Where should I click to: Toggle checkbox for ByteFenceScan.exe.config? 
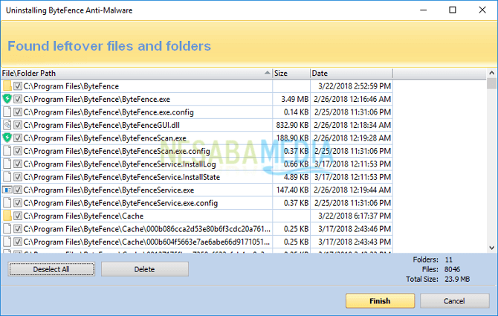[18, 151]
